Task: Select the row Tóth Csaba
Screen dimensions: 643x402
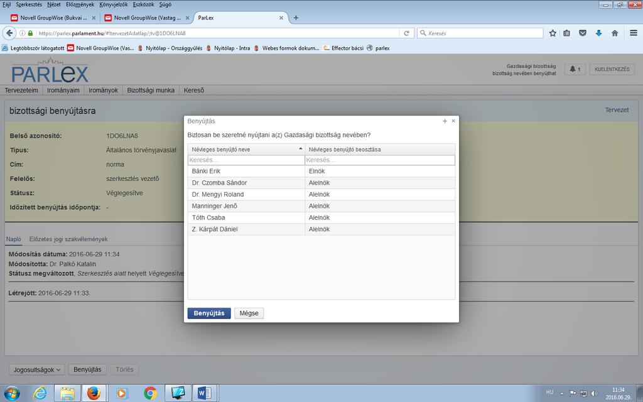Action: click(x=321, y=217)
